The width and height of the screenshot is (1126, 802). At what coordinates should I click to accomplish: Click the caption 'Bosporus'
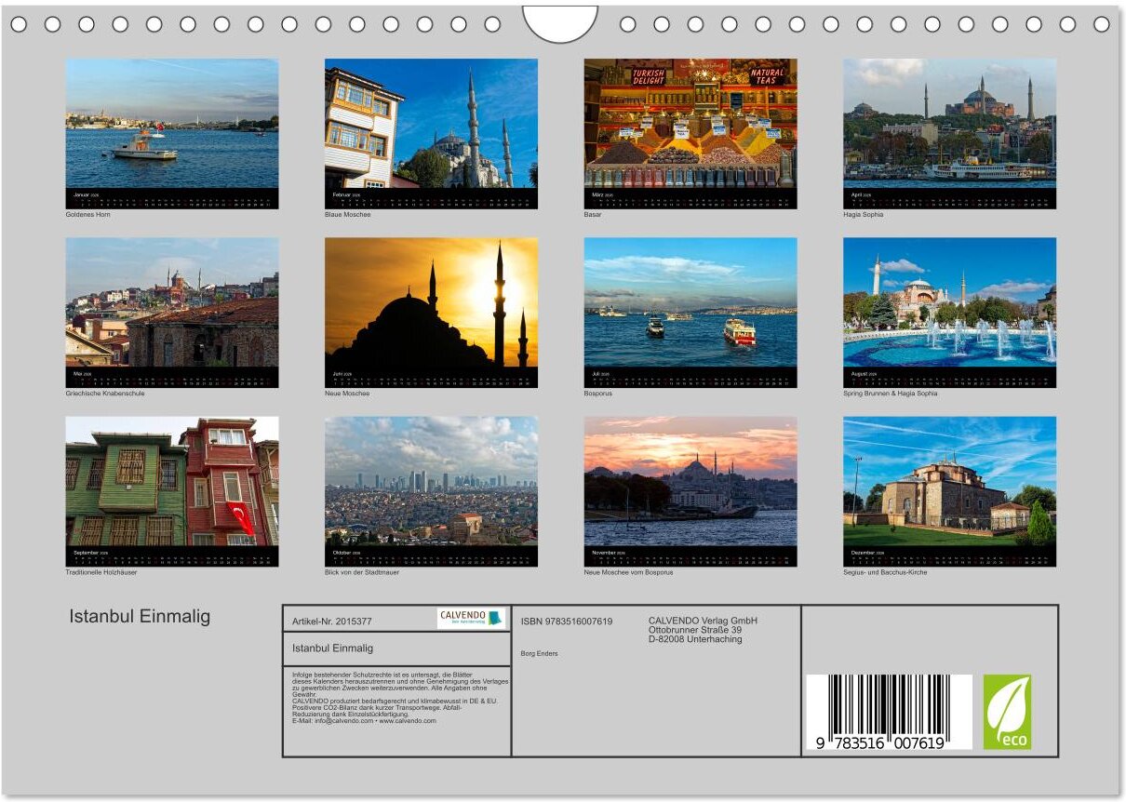pyautogui.click(x=598, y=394)
